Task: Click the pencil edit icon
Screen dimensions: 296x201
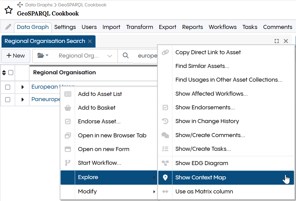Action: (8, 27)
